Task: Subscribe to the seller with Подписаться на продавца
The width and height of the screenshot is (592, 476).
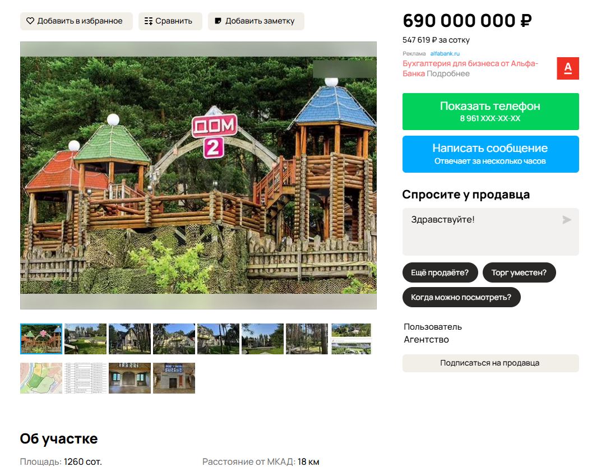Action: pyautogui.click(x=491, y=363)
